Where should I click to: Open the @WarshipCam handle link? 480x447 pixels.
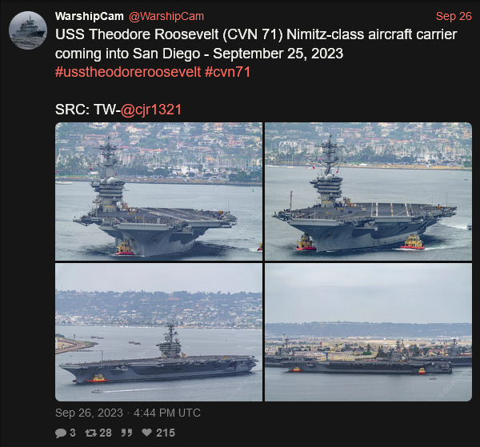click(x=166, y=16)
